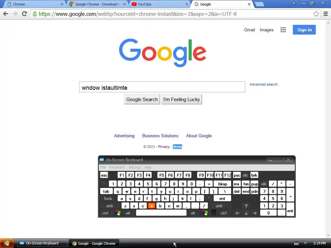
Task: Open the Keyboard menu in On-Screen Keyboard
Action: tap(117, 167)
